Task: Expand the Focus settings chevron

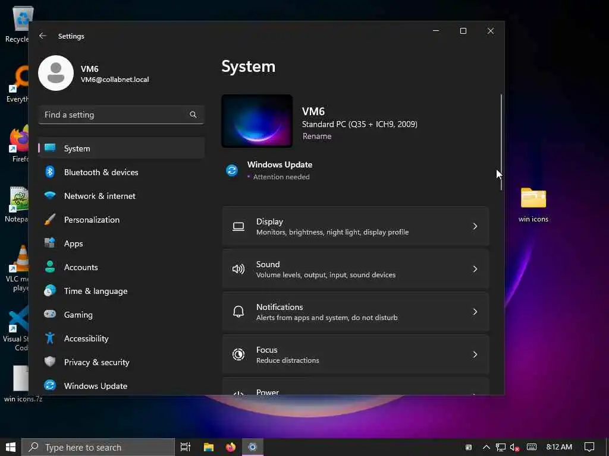Action: (x=475, y=354)
